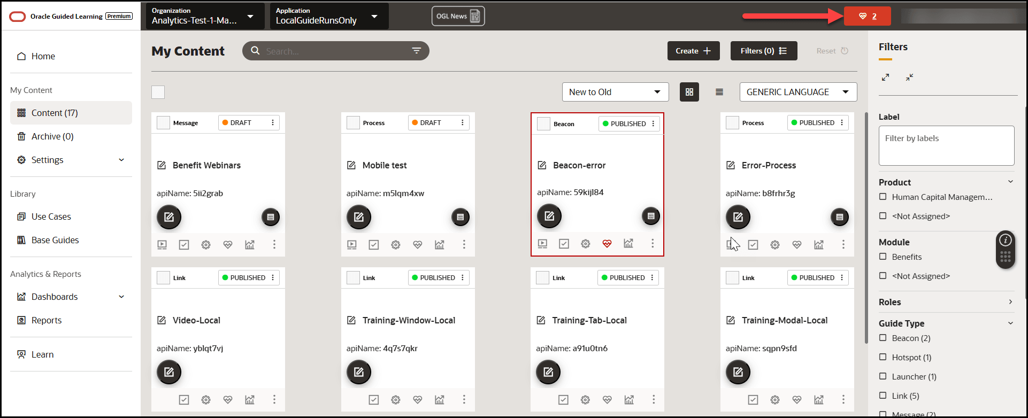
Task: Click the checkmark icon on Mobile test card
Action: 374,245
